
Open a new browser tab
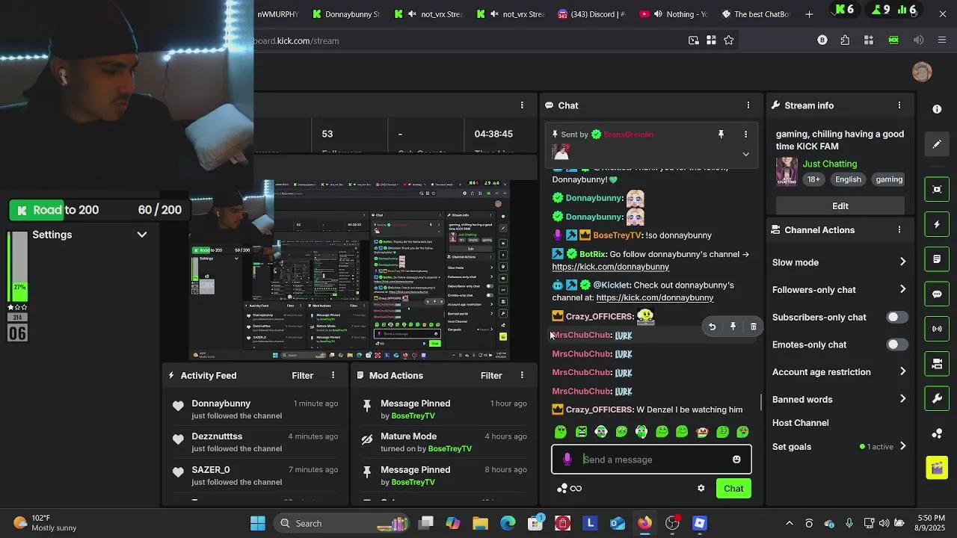[809, 14]
